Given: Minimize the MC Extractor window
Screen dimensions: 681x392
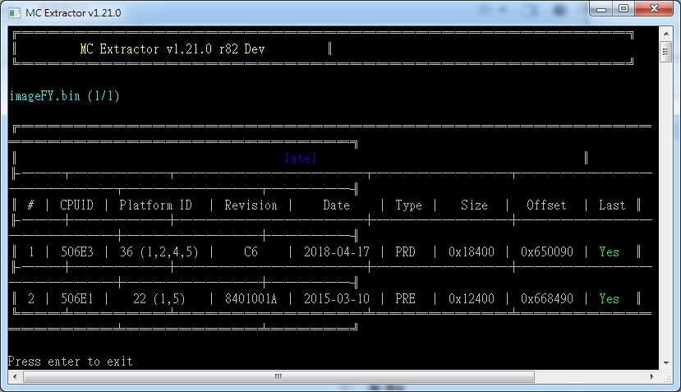Looking at the screenshot, I should pyautogui.click(x=601, y=9).
